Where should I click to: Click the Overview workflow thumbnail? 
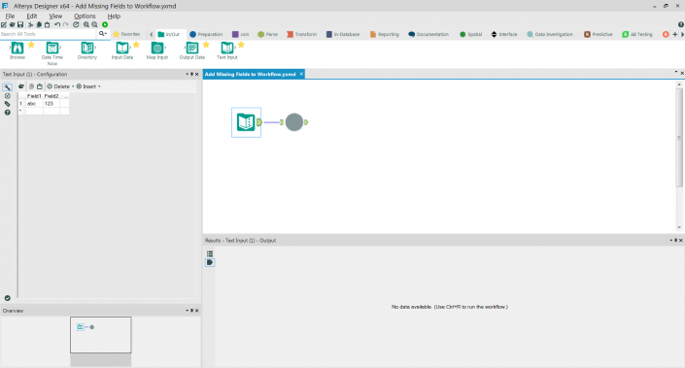[x=101, y=335]
